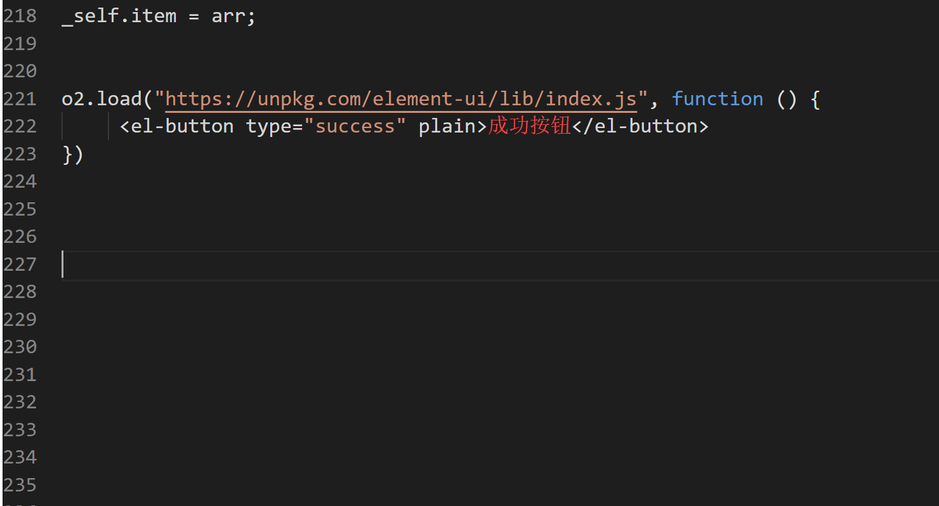The width and height of the screenshot is (939, 506).
Task: Click line number 218 in the gutter
Action: tap(20, 16)
